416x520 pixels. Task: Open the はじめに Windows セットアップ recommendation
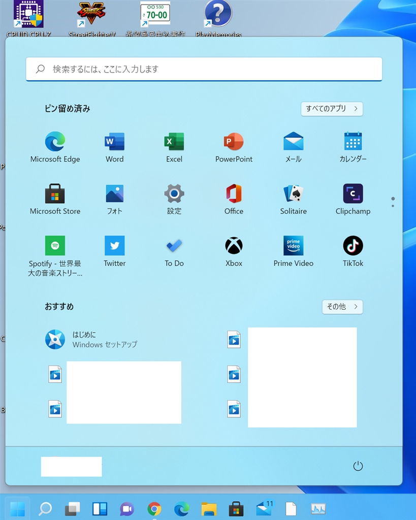[91, 339]
